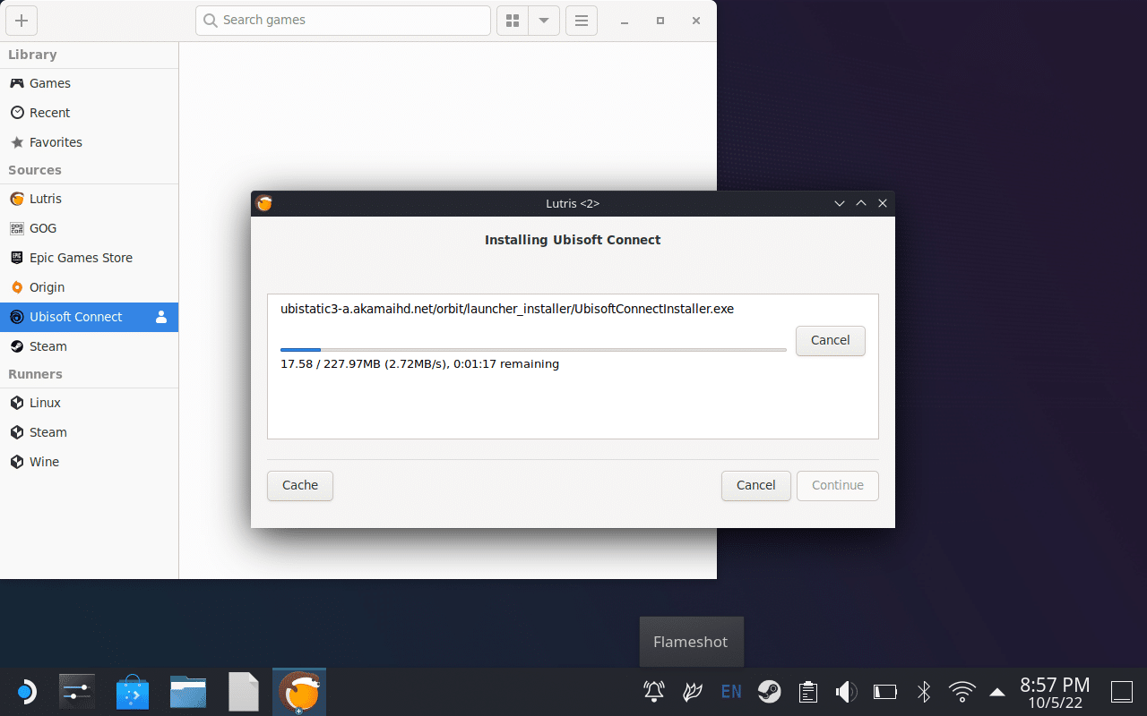This screenshot has width=1147, height=716.
Task: Minimize the Lutris main window
Action: [x=625, y=21]
